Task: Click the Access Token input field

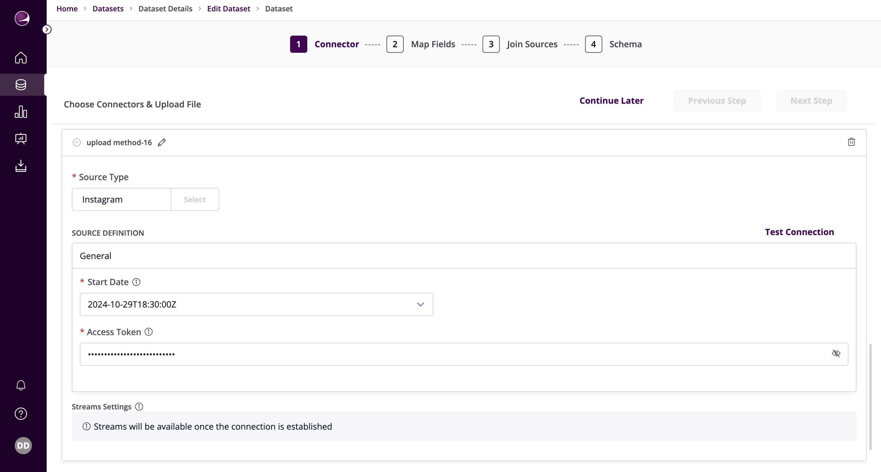Action: click(x=444, y=354)
